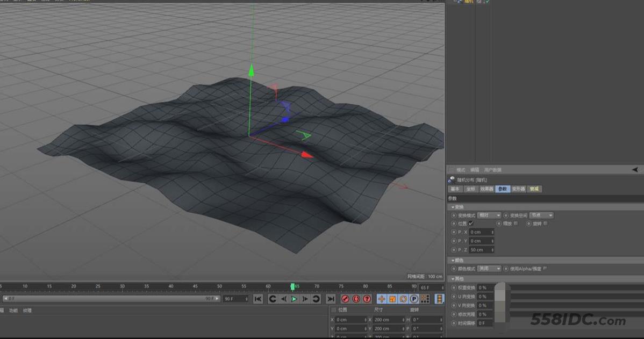The image size is (644, 339).
Task: Switch to the 参数 tab
Action: [503, 189]
